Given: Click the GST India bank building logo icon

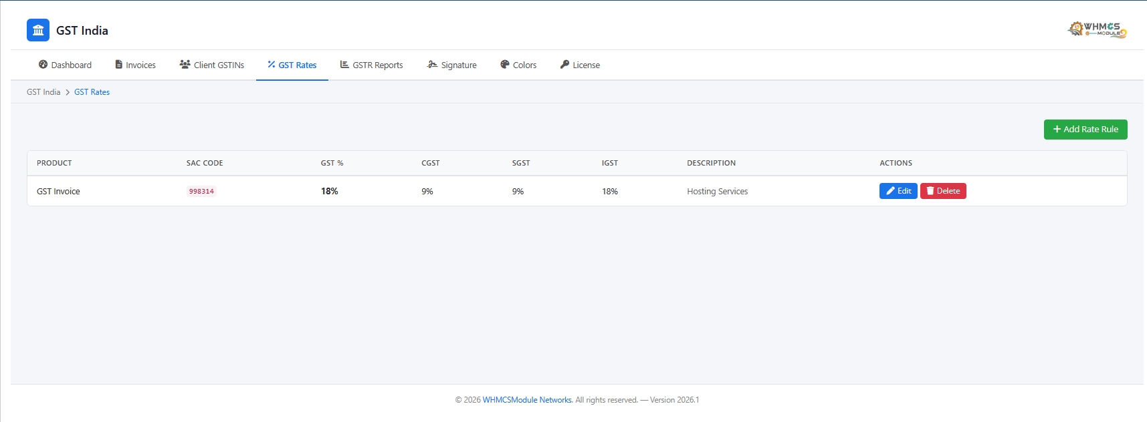Looking at the screenshot, I should click(38, 30).
